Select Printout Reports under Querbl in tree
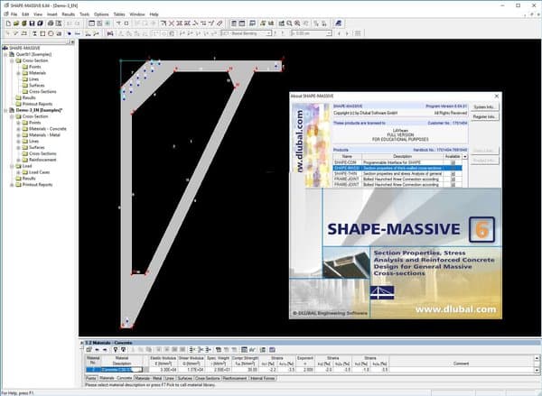Image resolution: width=542 pixels, height=396 pixels. pos(37,104)
